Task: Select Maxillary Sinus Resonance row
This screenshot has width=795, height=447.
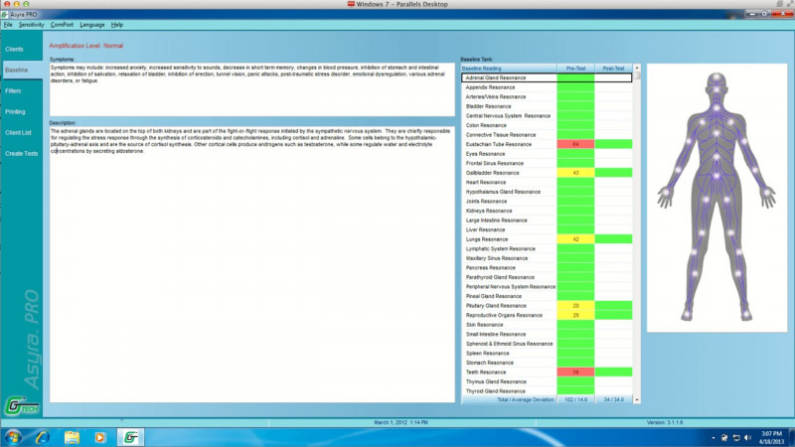Action: coord(547,258)
